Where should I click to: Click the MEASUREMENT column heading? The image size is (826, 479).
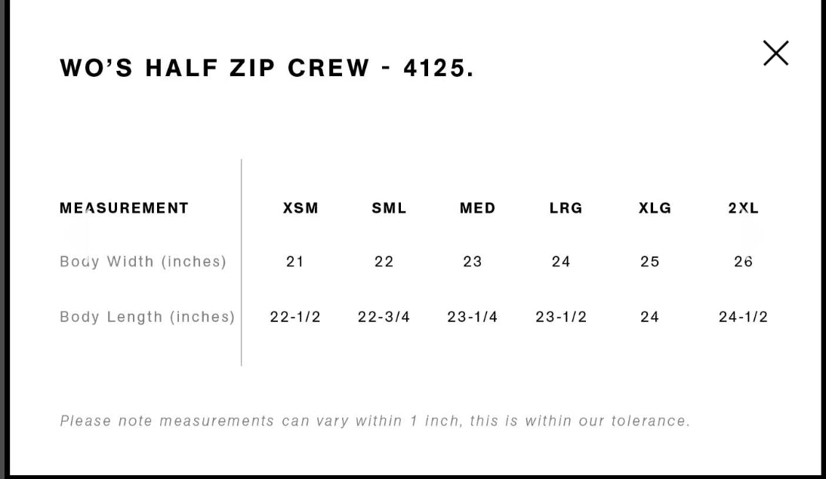[x=124, y=208]
